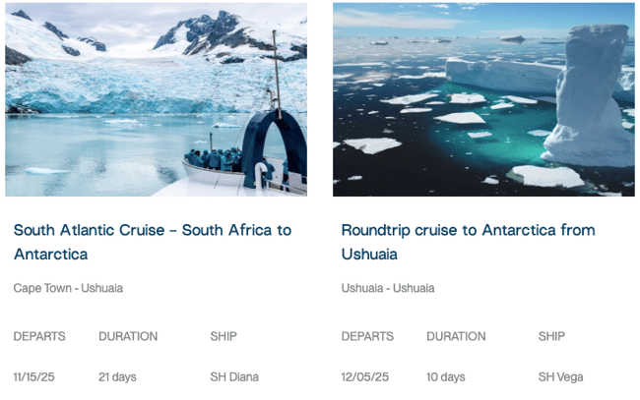Screen dimensions: 640x400
Task: Click the 21 days duration value
Action: [117, 377]
